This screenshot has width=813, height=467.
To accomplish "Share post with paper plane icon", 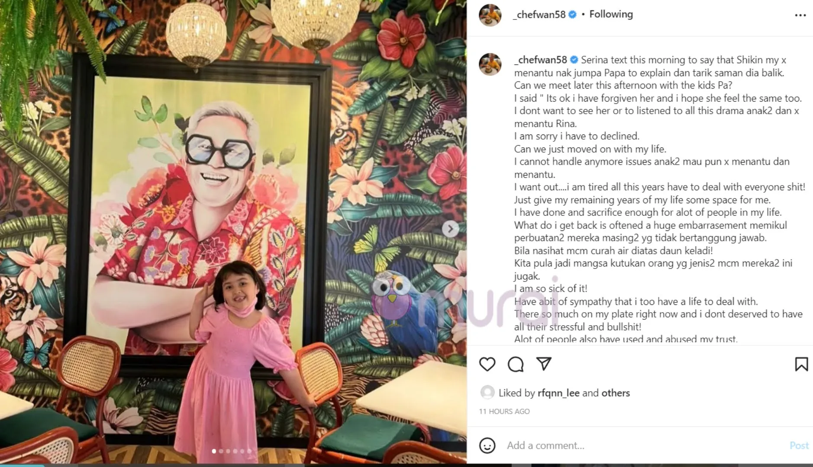I will point(544,364).
